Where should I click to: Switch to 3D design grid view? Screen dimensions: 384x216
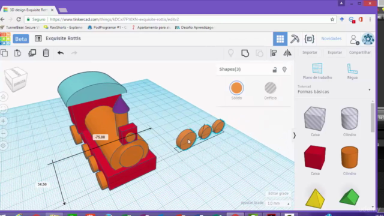tap(280, 38)
